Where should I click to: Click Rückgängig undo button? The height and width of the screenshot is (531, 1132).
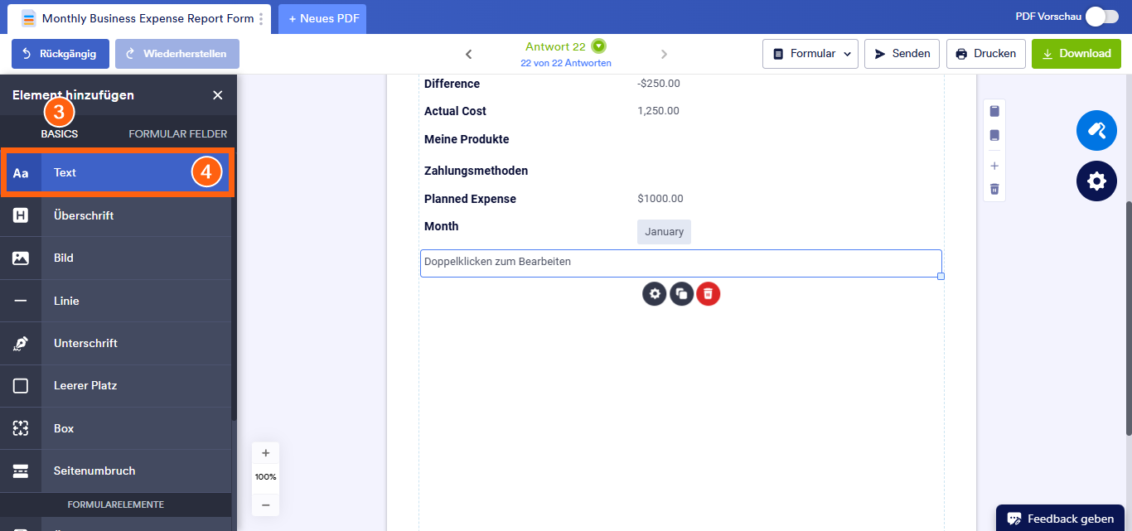click(x=60, y=54)
